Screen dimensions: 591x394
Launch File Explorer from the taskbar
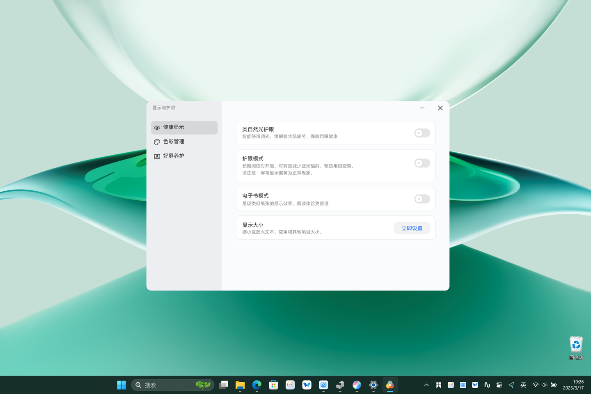(240, 385)
